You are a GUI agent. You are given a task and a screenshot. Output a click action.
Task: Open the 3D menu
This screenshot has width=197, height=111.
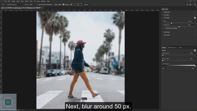click(35, 1)
